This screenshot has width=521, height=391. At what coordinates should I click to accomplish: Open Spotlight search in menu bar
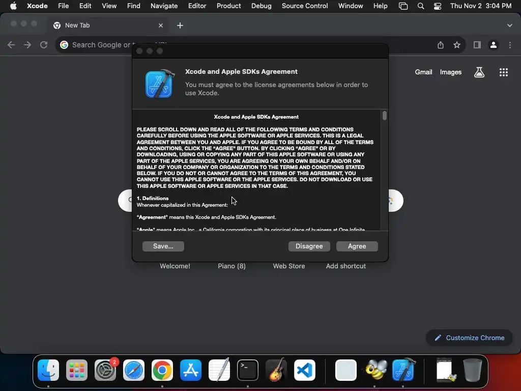[421, 6]
